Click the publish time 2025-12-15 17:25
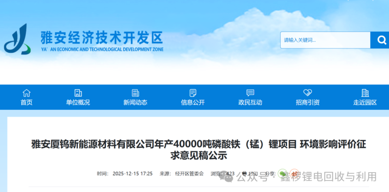Viewport: 389px width, 192px height. [133, 174]
